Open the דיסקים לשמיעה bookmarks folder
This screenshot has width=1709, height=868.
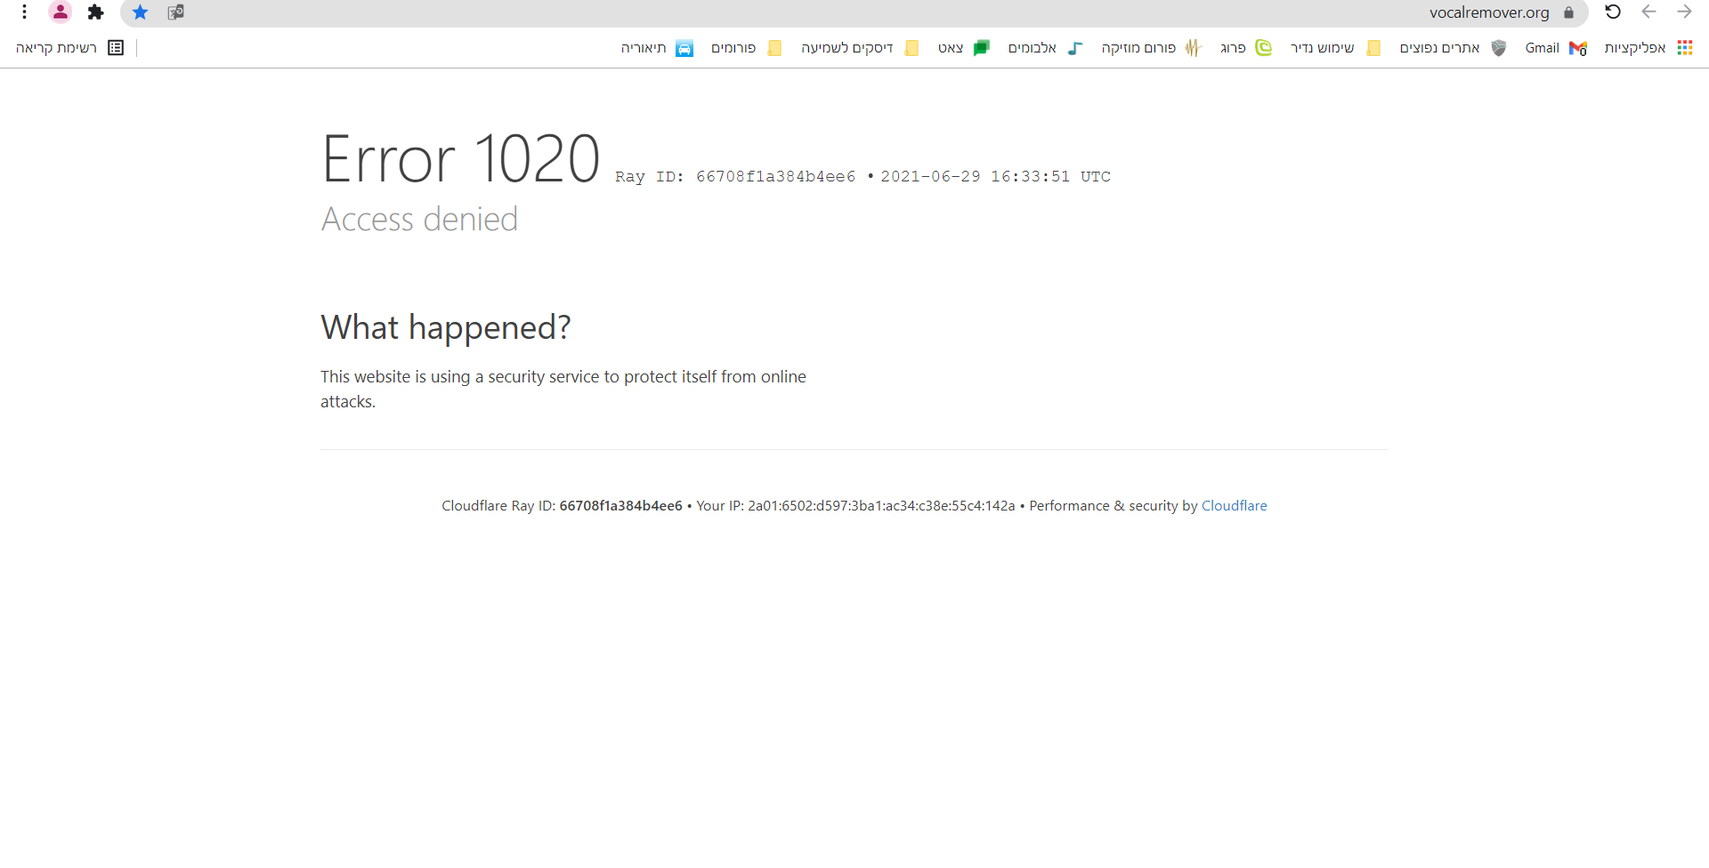[860, 48]
